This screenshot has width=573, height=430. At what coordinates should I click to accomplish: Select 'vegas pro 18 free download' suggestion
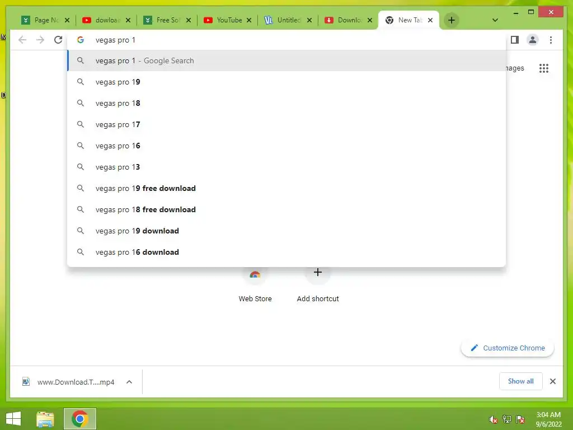287,209
